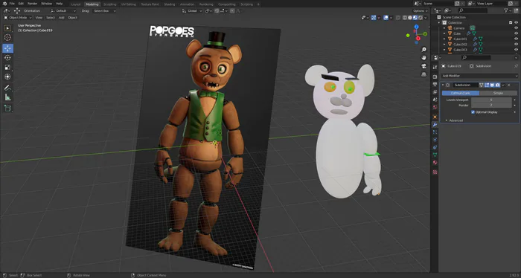The height and width of the screenshot is (278, 521).
Task: Click the zoom magnifier viewport icon
Action: tap(423, 49)
